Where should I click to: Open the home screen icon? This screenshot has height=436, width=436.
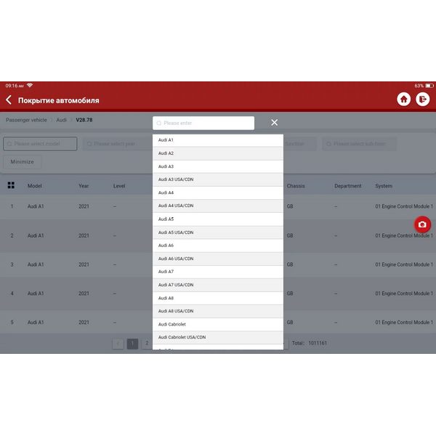click(404, 100)
